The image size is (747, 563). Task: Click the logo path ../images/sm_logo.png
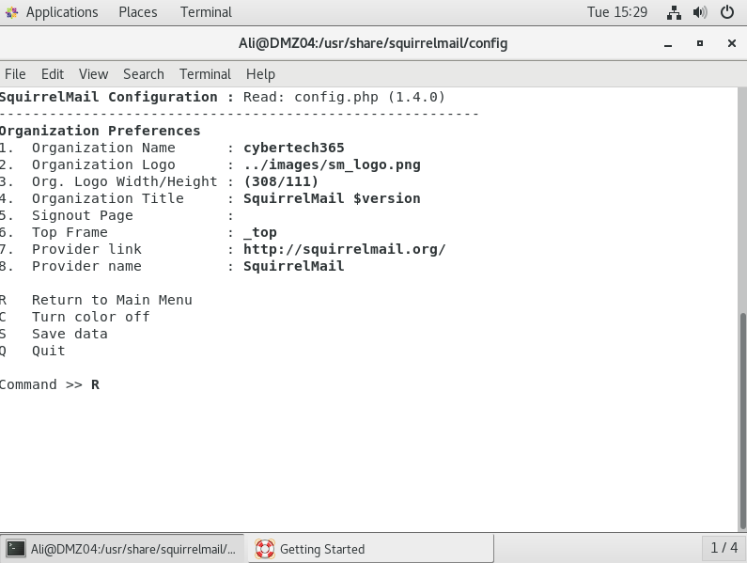[x=332, y=164]
